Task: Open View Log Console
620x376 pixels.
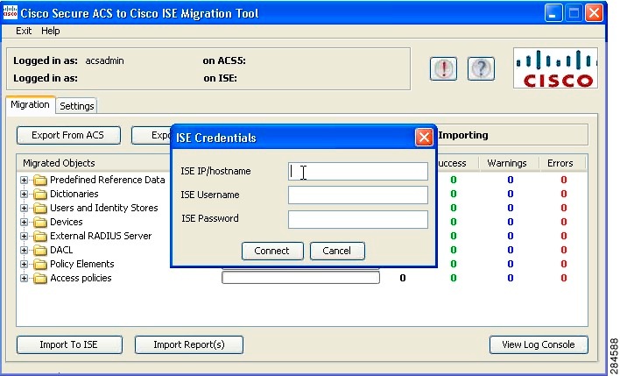Action: (x=539, y=344)
